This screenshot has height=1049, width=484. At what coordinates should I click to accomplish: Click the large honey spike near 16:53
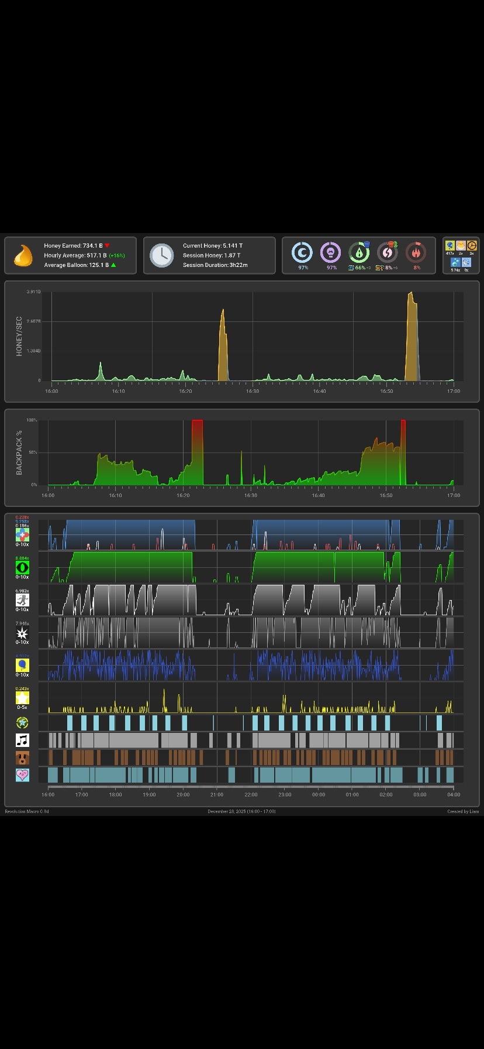412,337
